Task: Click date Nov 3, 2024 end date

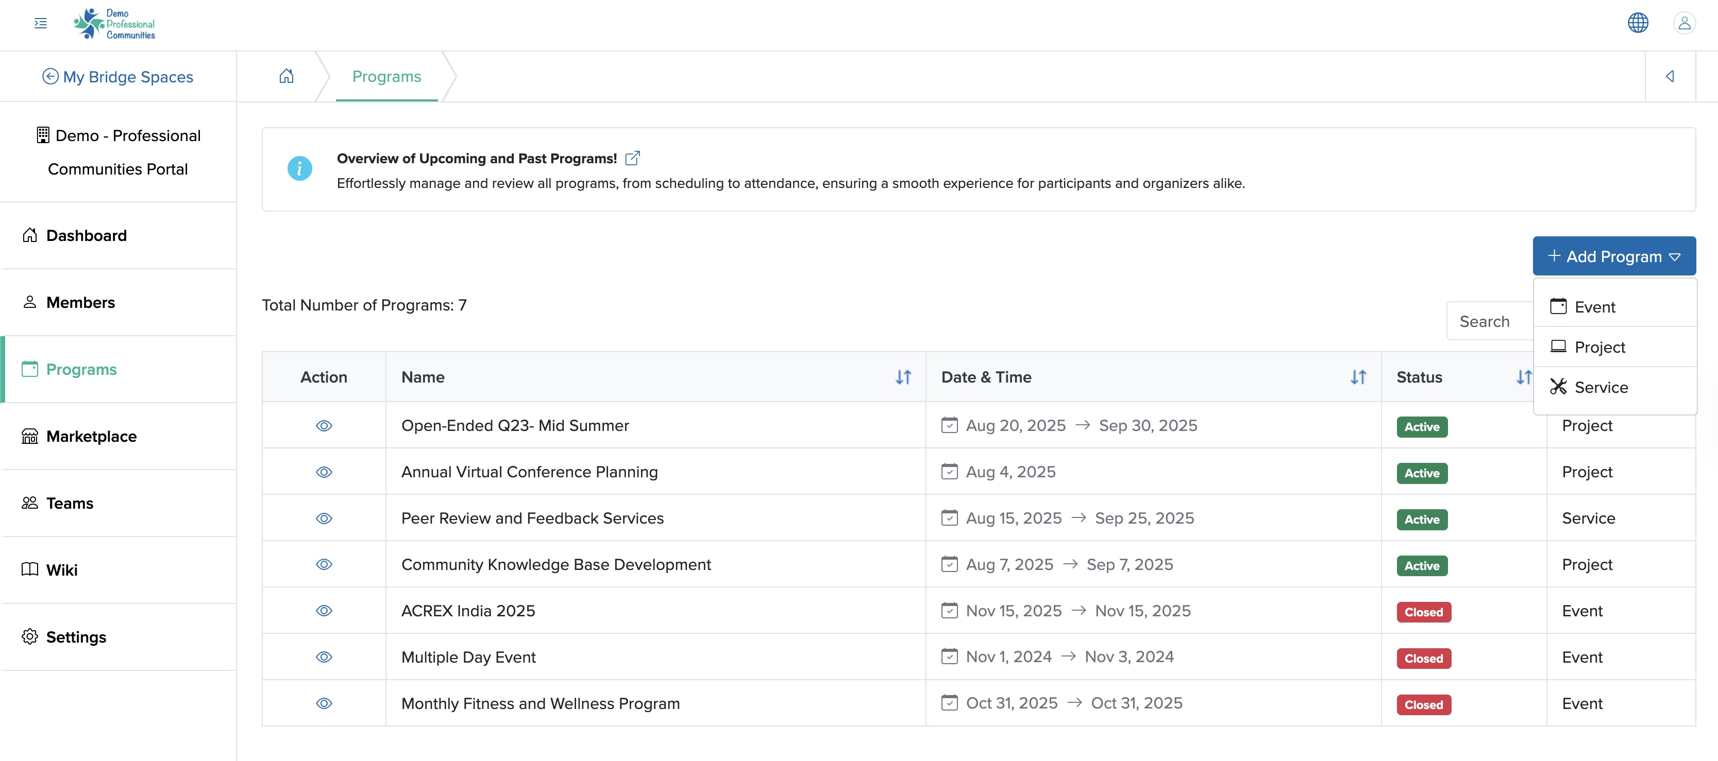Action: (x=1129, y=656)
